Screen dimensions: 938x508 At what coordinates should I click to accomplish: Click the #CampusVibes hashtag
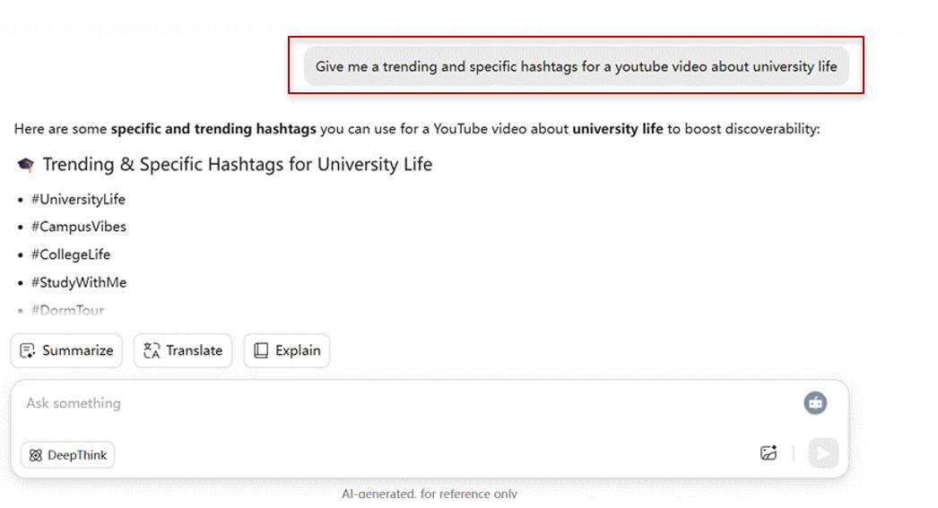coord(79,227)
